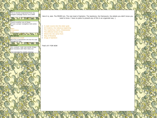Click the 18+ content disclaimer text
The width and height of the screenshot is (157, 118).
pos(24,48)
